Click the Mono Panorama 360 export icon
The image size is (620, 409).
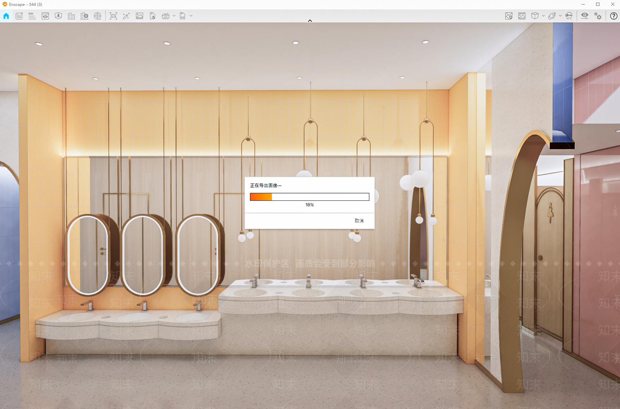tap(165, 16)
